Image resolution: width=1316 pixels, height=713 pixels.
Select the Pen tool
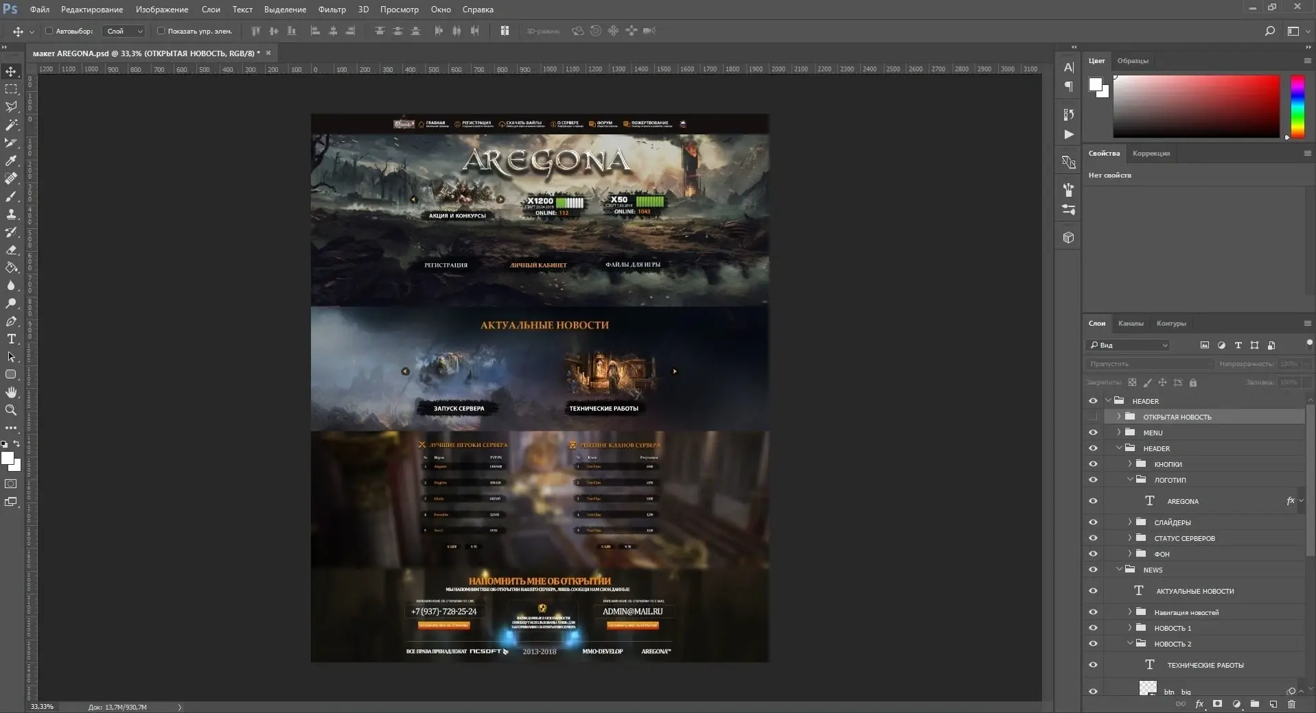click(x=11, y=321)
